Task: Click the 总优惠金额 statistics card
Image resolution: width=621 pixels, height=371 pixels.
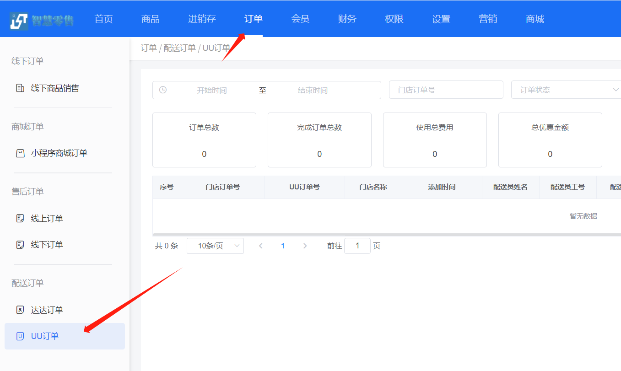Action: (x=550, y=140)
